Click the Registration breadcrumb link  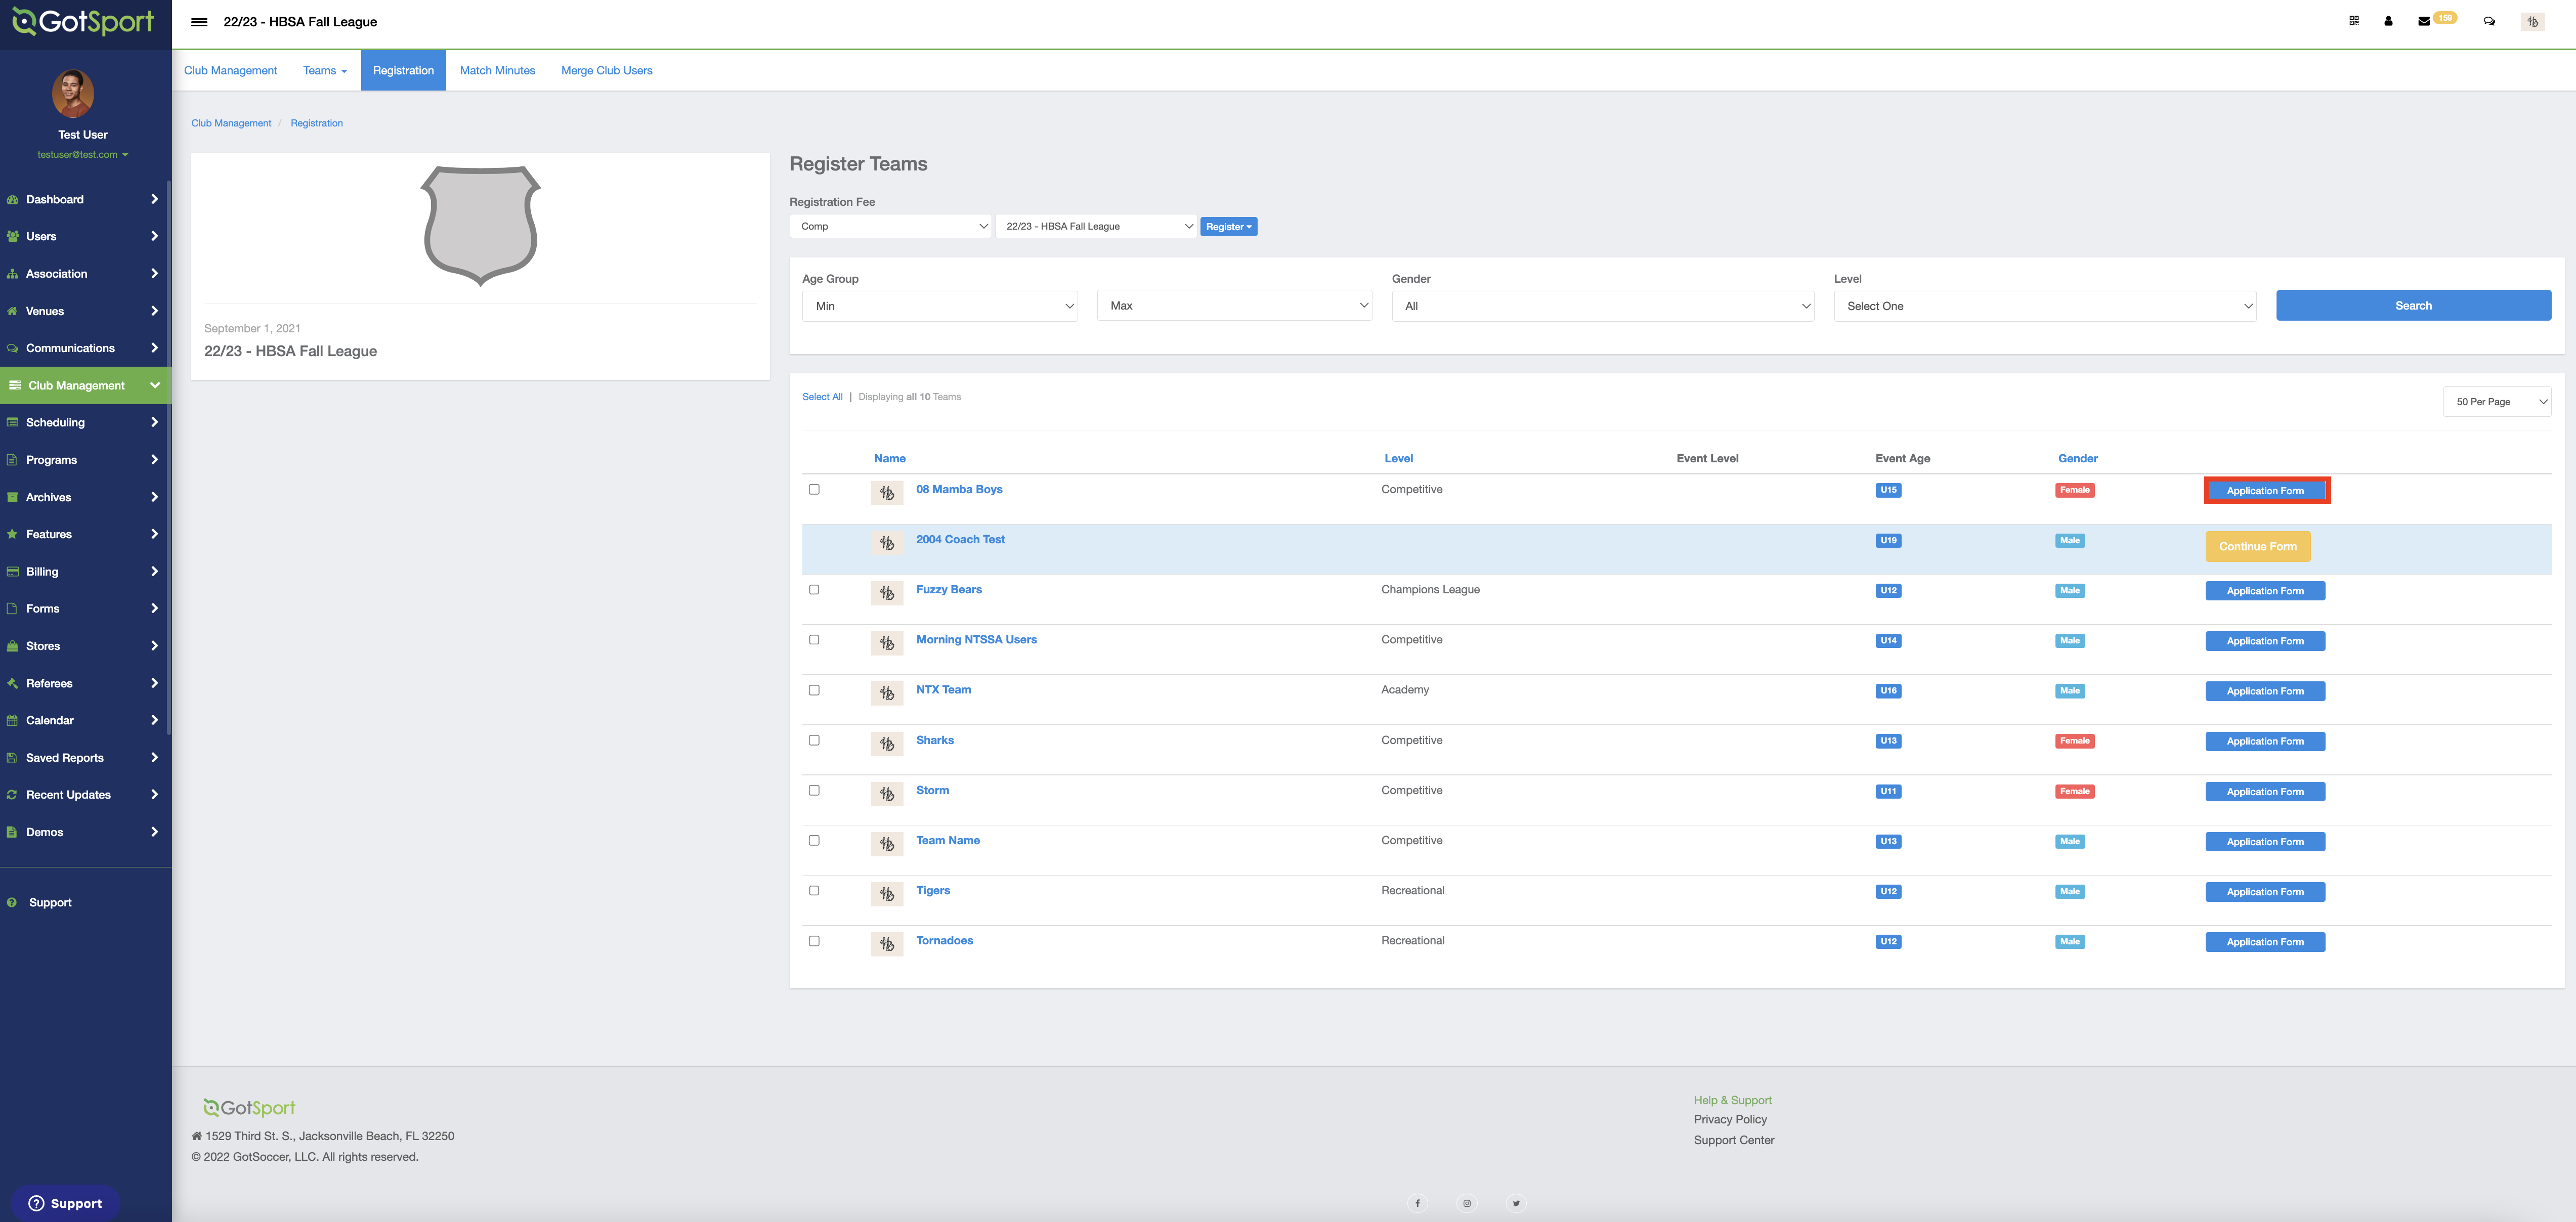tap(316, 123)
